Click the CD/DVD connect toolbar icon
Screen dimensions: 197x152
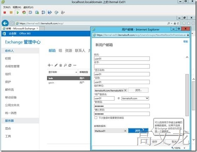[56, 12]
